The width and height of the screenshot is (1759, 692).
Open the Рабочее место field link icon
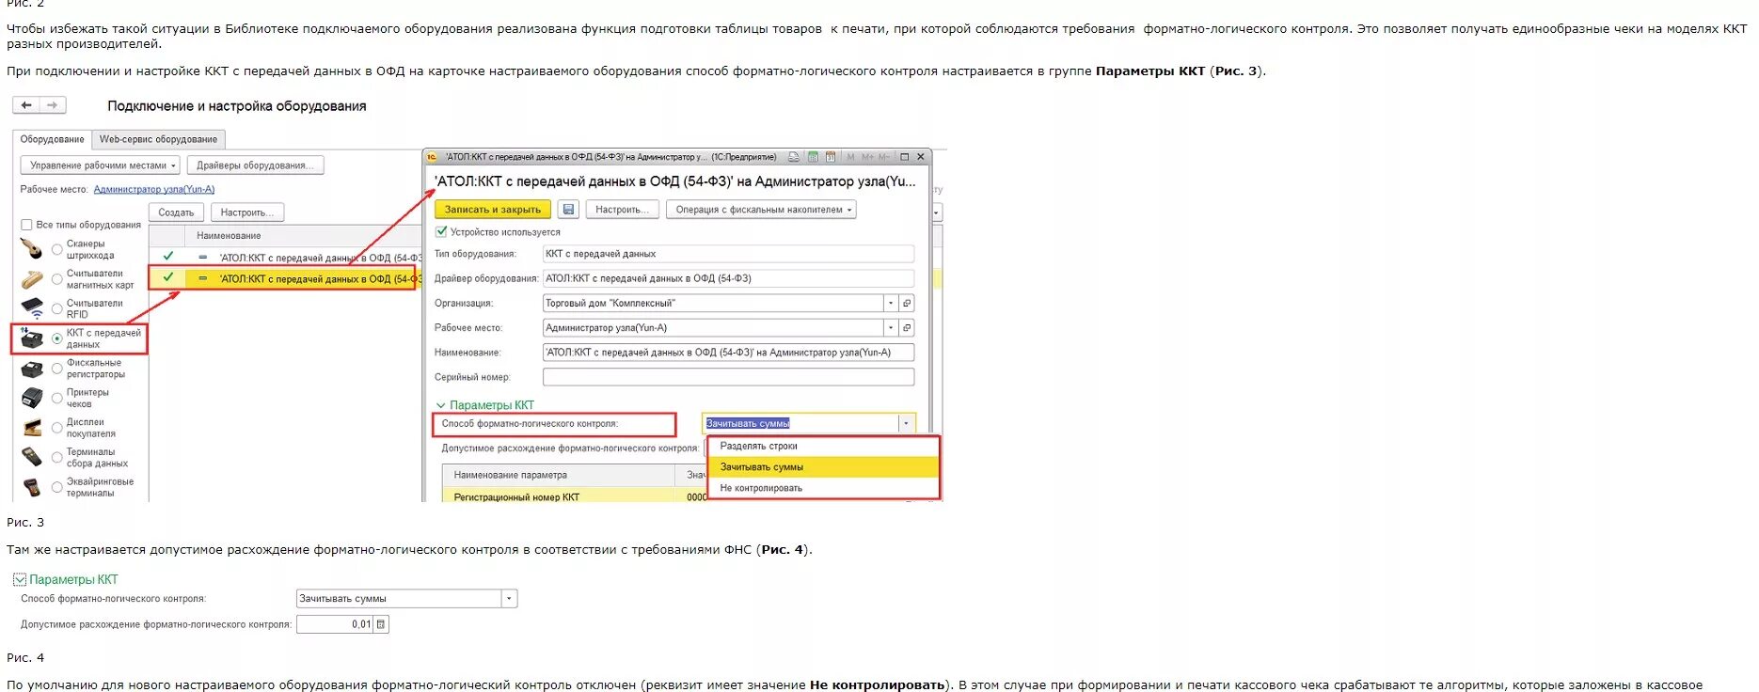point(907,327)
